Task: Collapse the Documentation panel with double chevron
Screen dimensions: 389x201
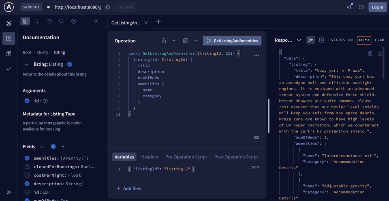Action: 96,21
